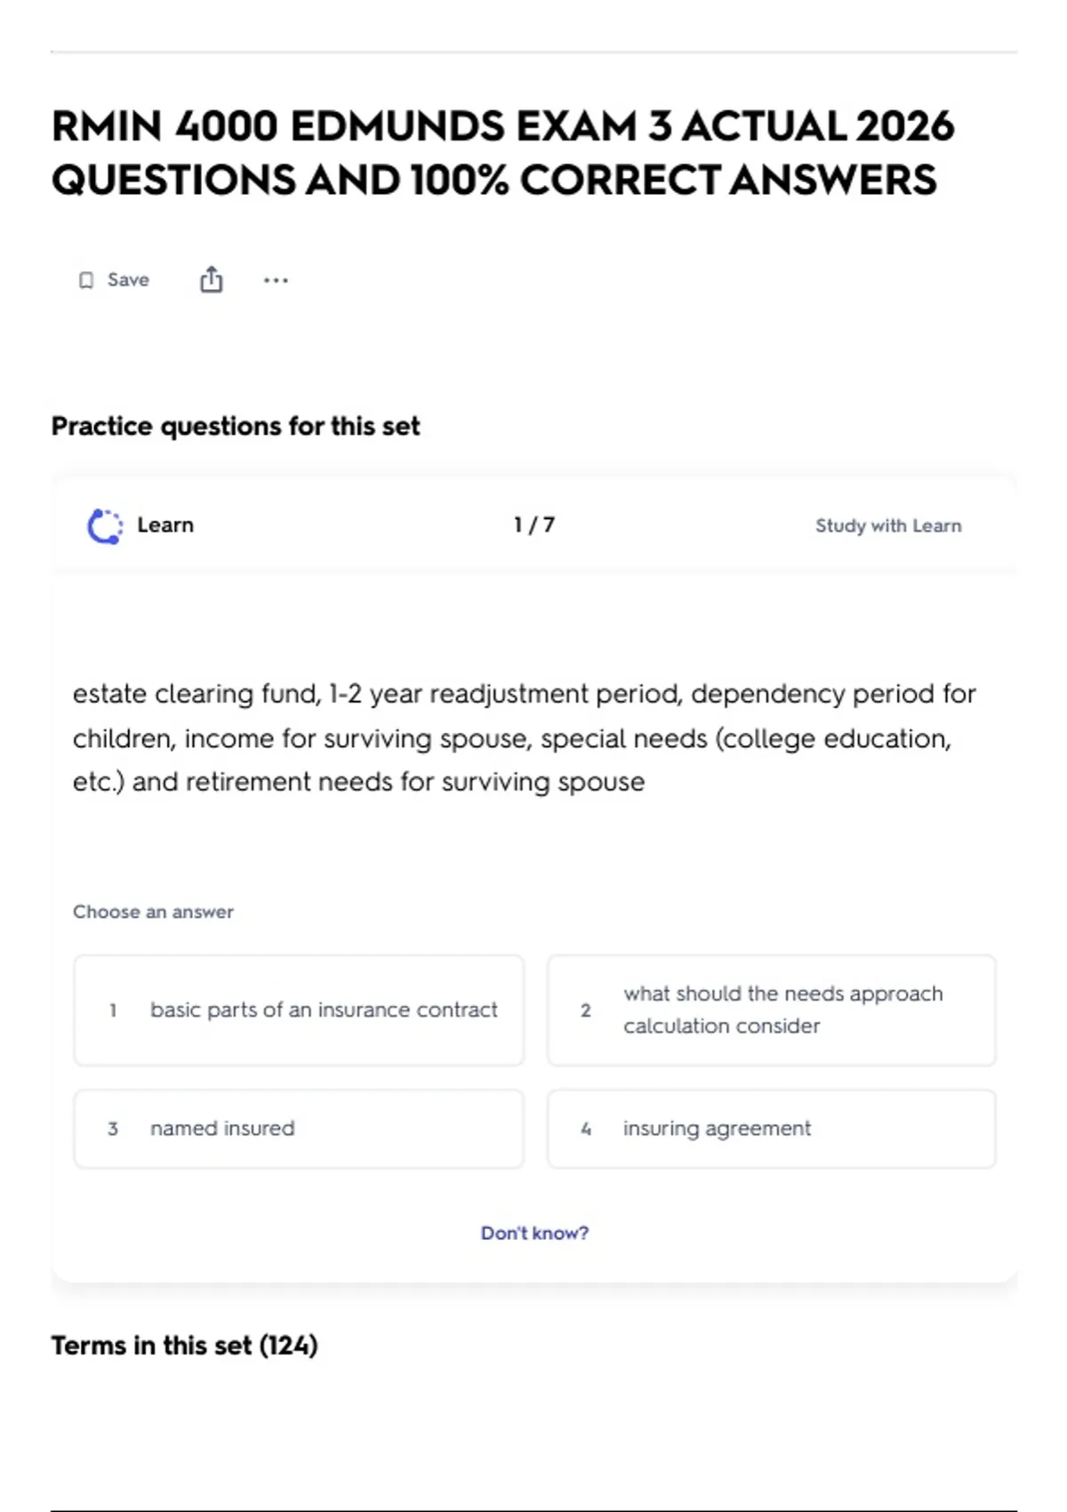
Task: Click the Learn label in card header
Action: click(x=165, y=525)
